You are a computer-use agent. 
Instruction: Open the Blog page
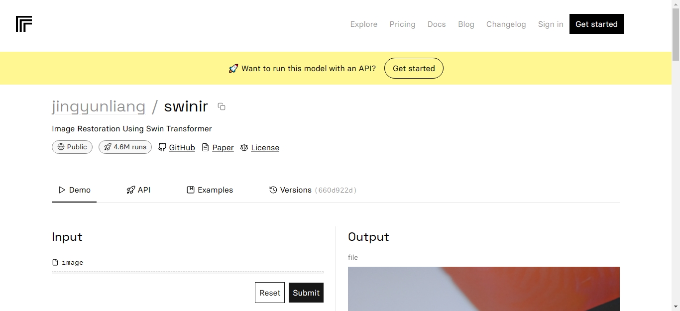coord(466,24)
